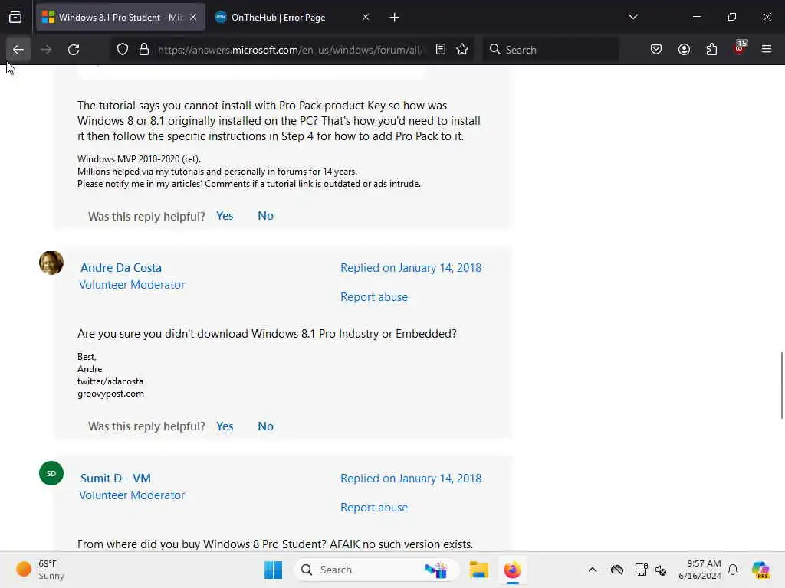Open the Firefox application menu
This screenshot has width=785, height=588.
[x=767, y=50]
